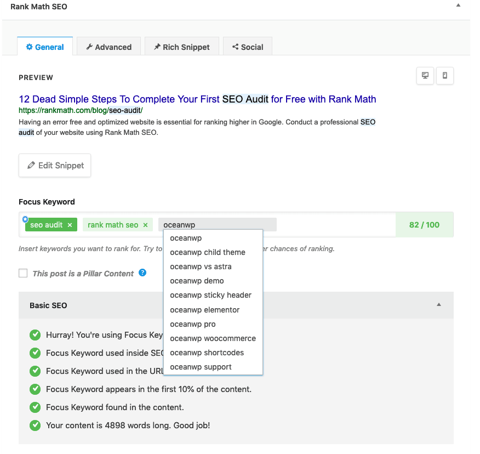Switch to the General tab
The height and width of the screenshot is (454, 480).
45,47
